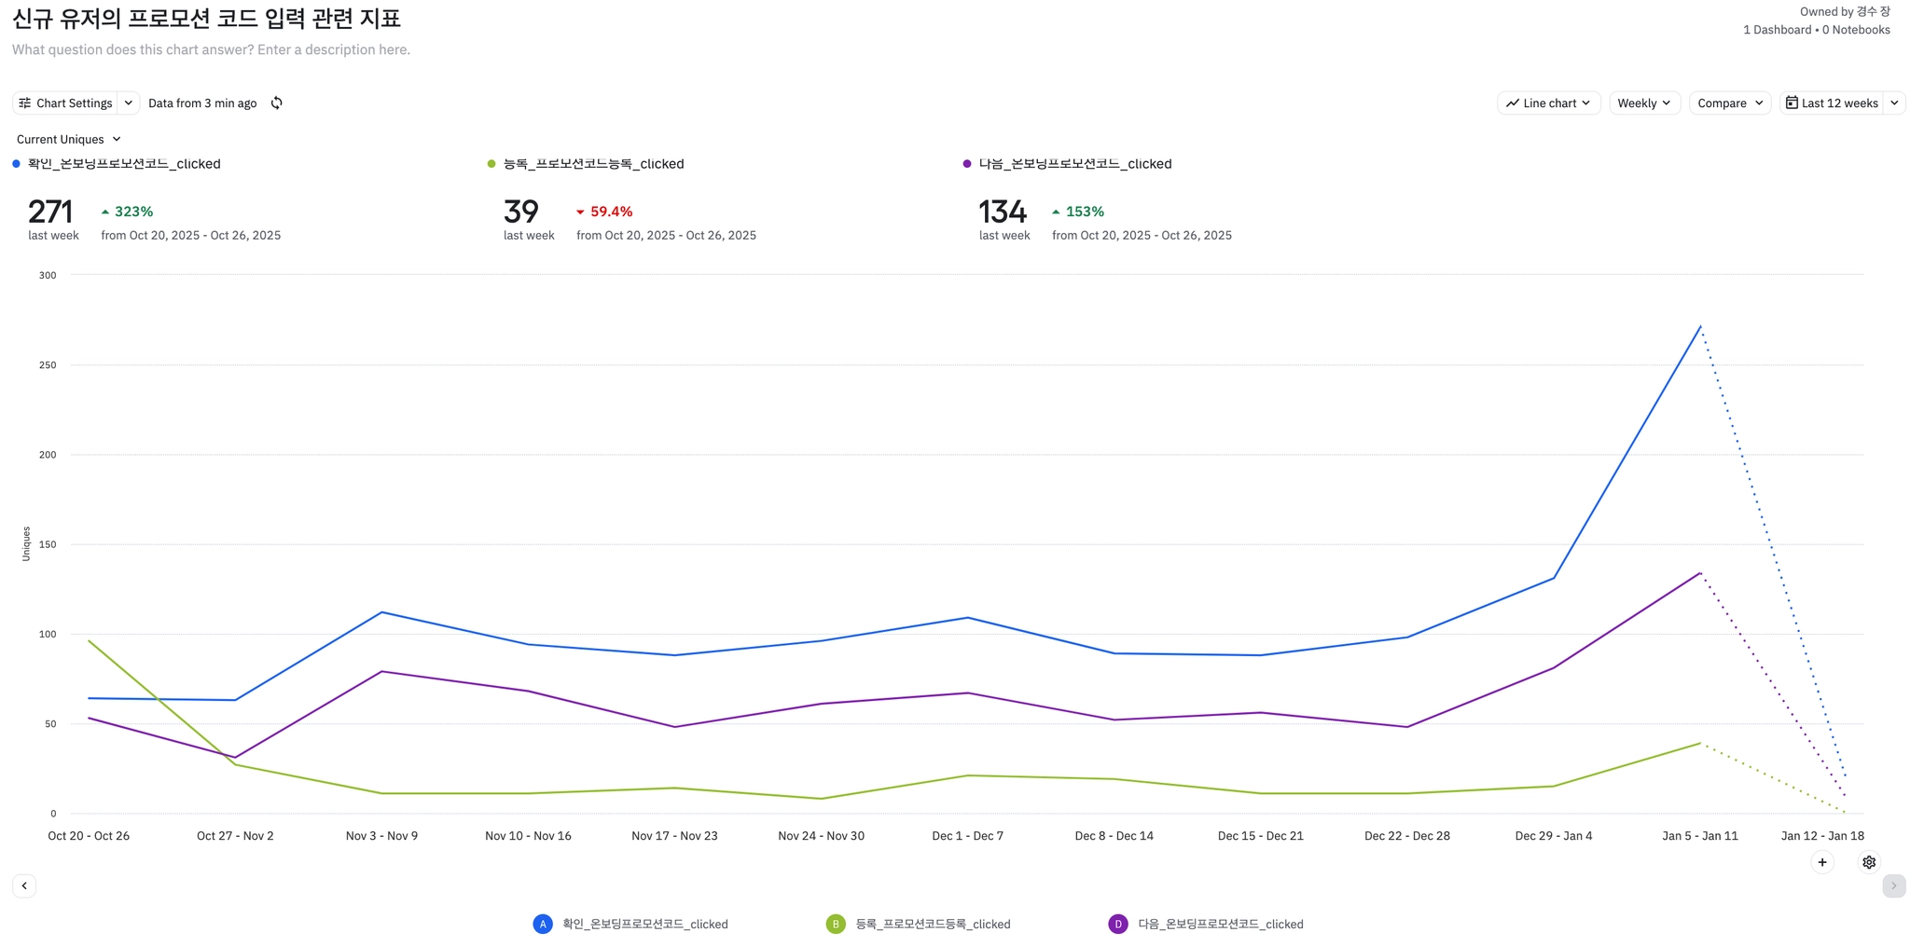Click the refresh data icon
The width and height of the screenshot is (1910, 946).
click(x=277, y=103)
